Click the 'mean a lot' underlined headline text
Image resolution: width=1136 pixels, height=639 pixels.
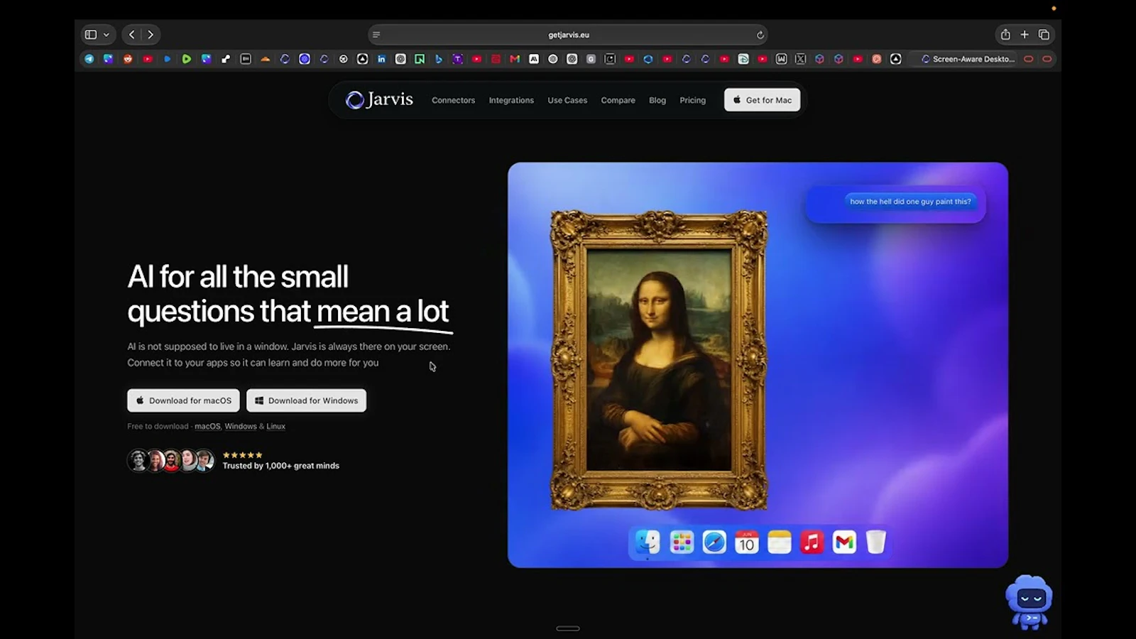(x=383, y=312)
